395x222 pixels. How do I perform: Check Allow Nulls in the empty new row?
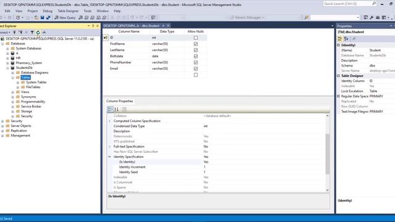click(196, 75)
